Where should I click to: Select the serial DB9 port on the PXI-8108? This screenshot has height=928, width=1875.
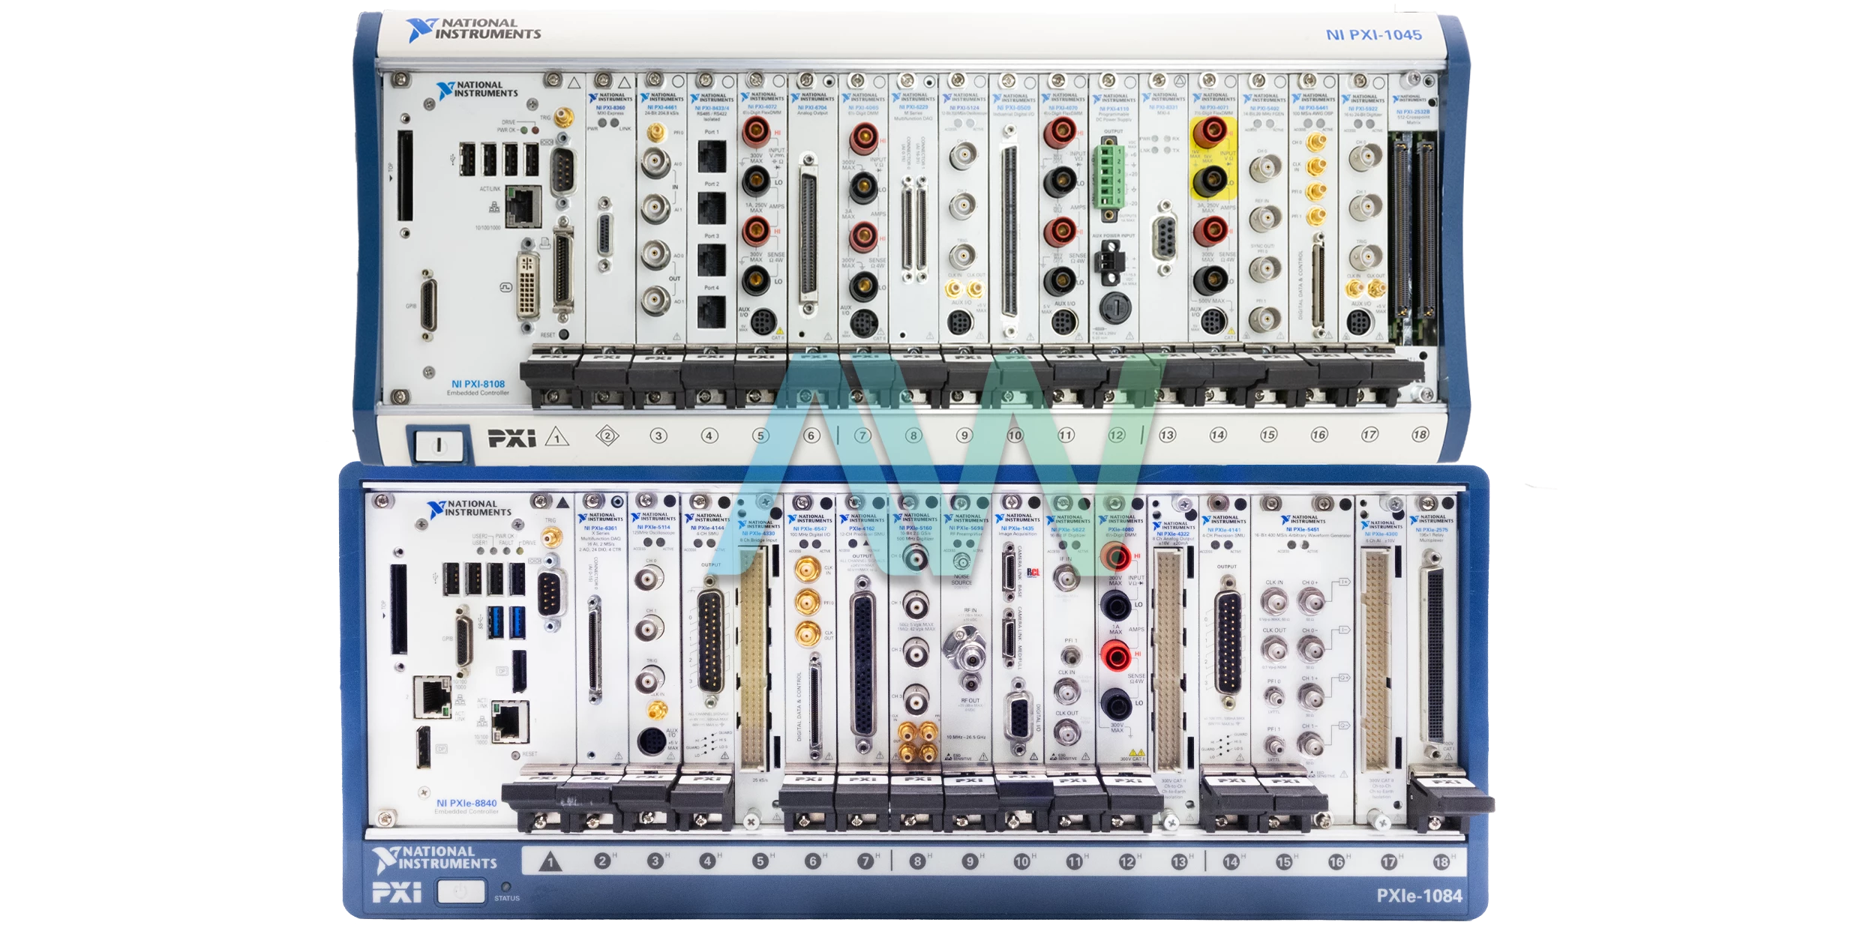pos(562,172)
